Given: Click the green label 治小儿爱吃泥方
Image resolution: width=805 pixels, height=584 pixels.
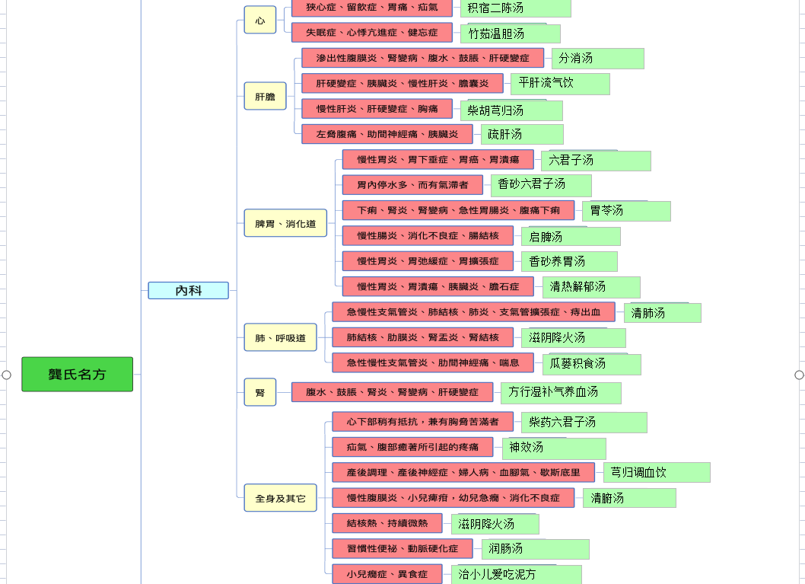Looking at the screenshot, I should [x=517, y=574].
